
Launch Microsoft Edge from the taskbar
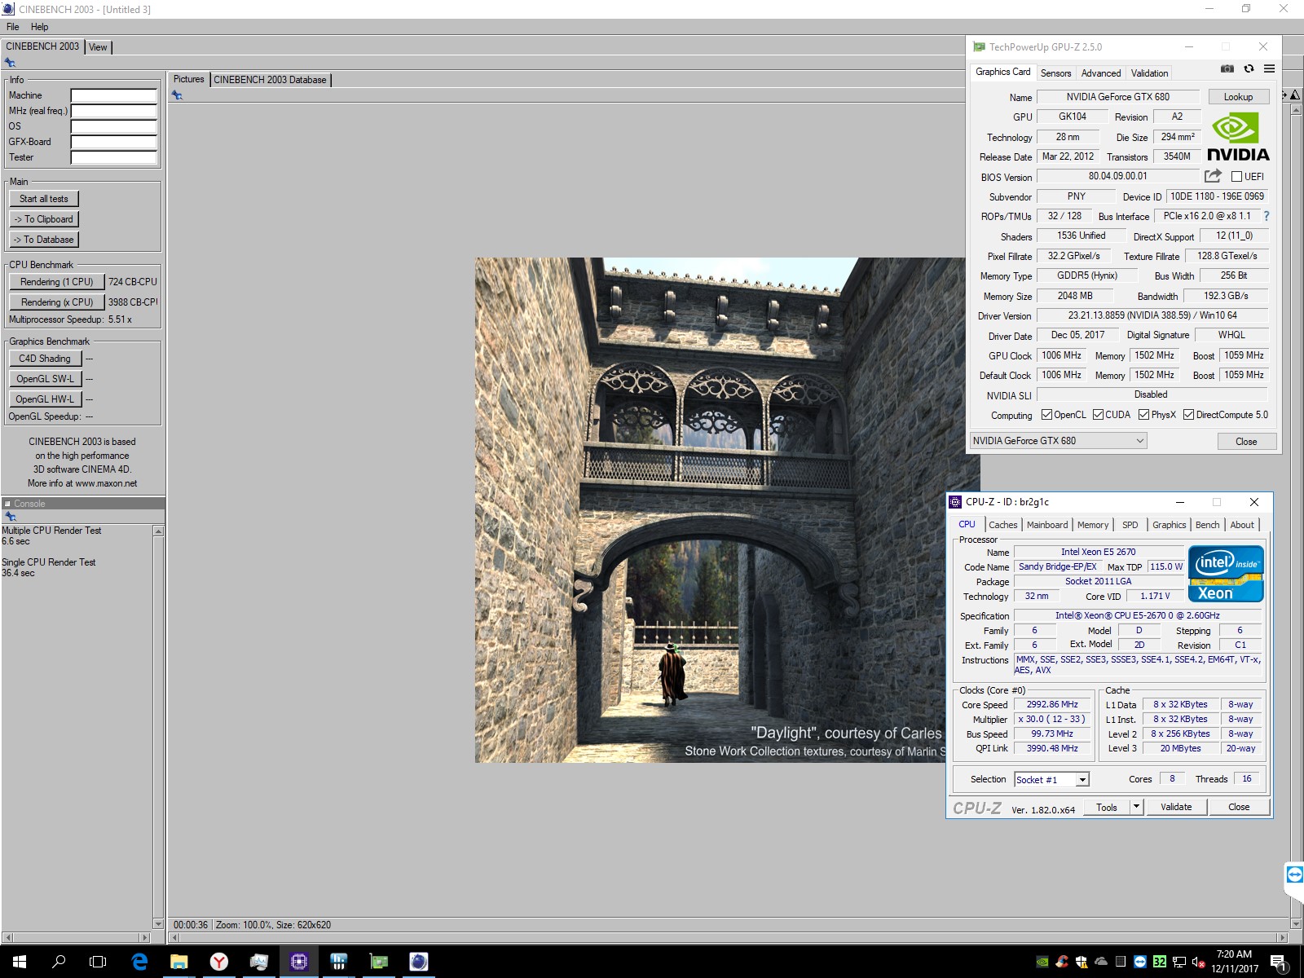point(139,962)
